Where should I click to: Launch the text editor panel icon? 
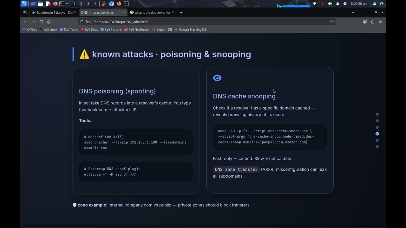click(x=48, y=4)
